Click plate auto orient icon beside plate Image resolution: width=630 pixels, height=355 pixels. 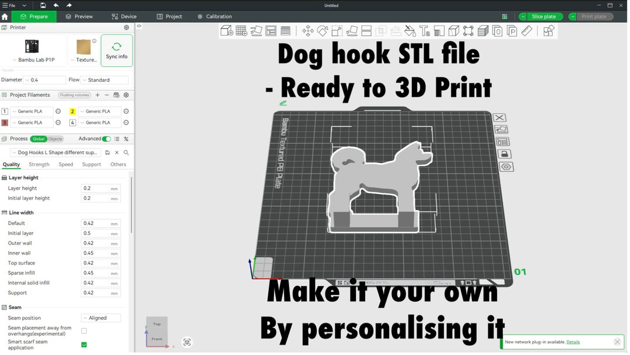click(x=501, y=129)
